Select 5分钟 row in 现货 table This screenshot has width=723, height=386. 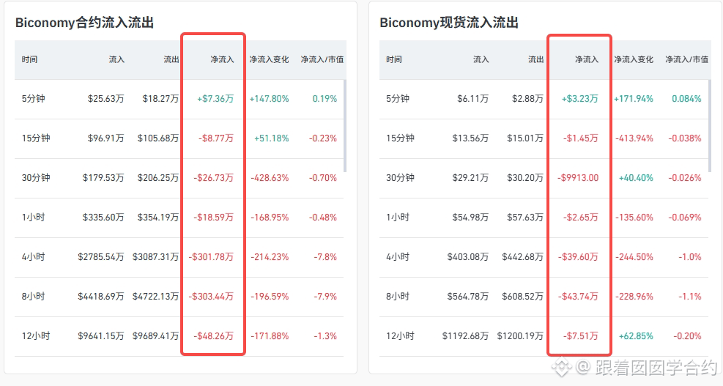point(544,99)
